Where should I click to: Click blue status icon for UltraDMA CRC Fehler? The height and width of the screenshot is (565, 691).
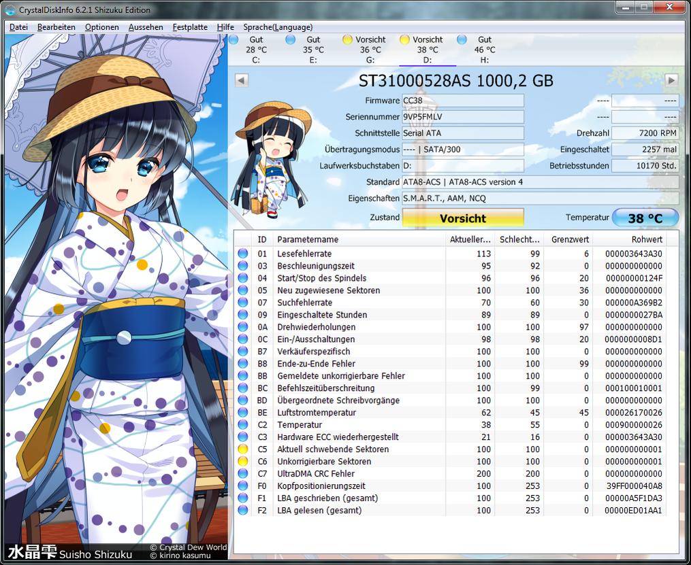pyautogui.click(x=242, y=473)
